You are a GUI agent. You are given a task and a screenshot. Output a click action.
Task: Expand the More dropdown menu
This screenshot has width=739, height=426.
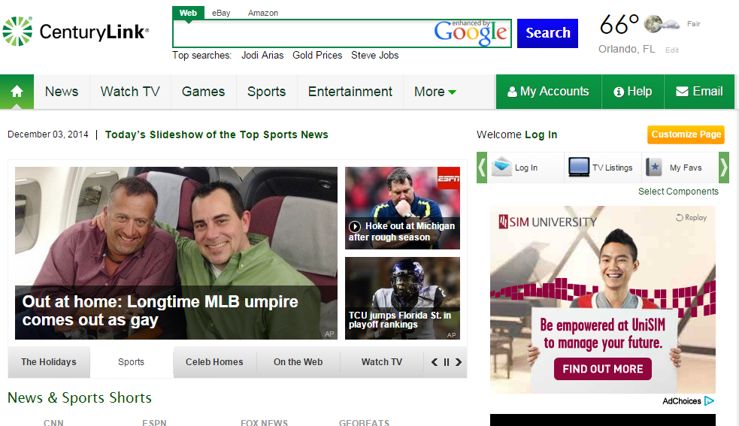pyautogui.click(x=435, y=92)
